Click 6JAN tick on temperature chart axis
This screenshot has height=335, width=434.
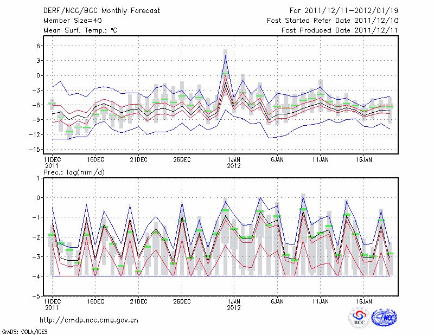pos(277,160)
